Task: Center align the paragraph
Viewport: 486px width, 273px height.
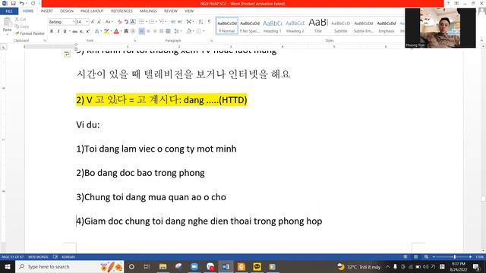Action: point(148,31)
